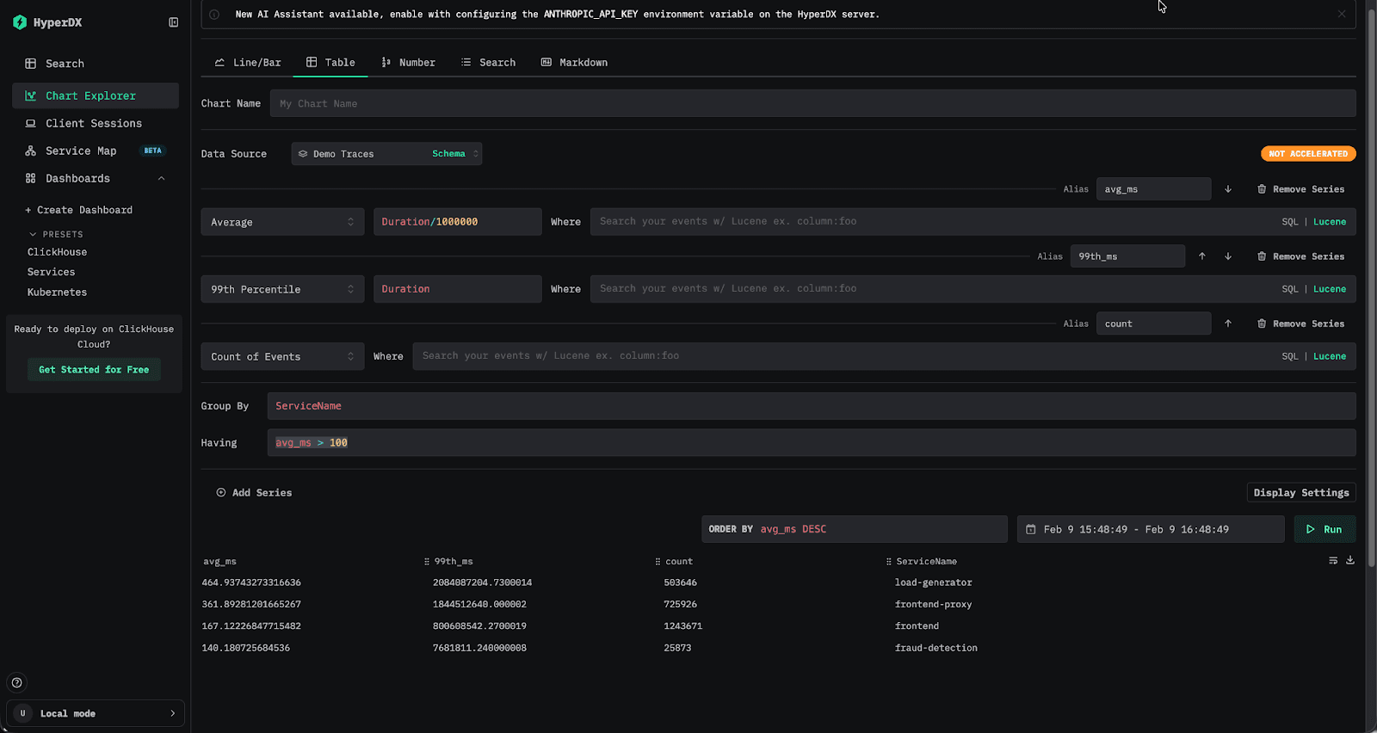Click Get Started for Free
This screenshot has height=733, width=1377.
pos(94,370)
